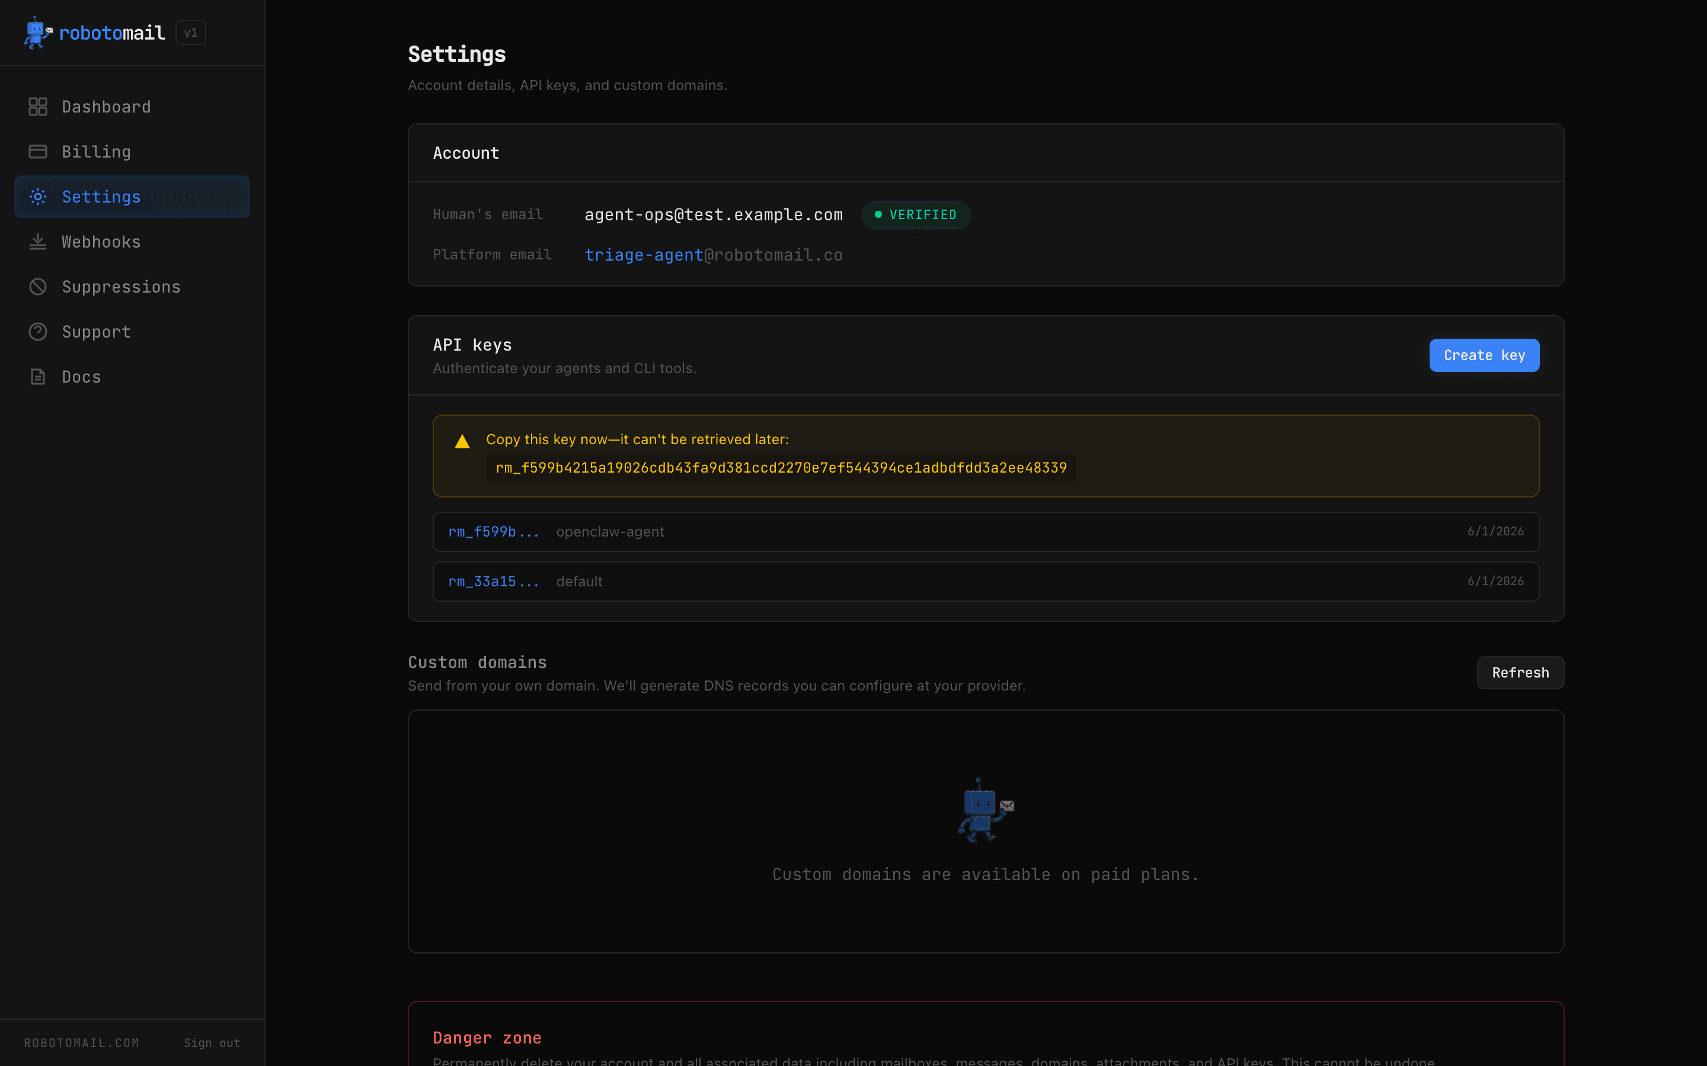Click the Settings gear icon

coord(37,197)
